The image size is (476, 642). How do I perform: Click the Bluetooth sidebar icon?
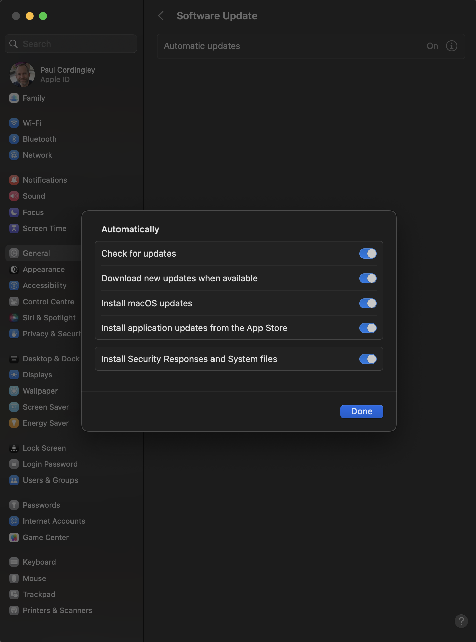coord(14,139)
